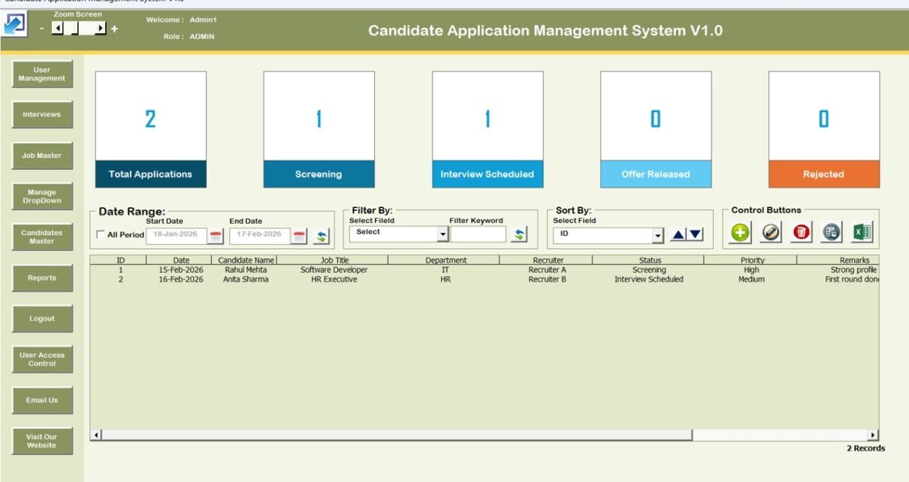The width and height of the screenshot is (909, 482).
Task: Click the Excel export icon
Action: tap(862, 233)
